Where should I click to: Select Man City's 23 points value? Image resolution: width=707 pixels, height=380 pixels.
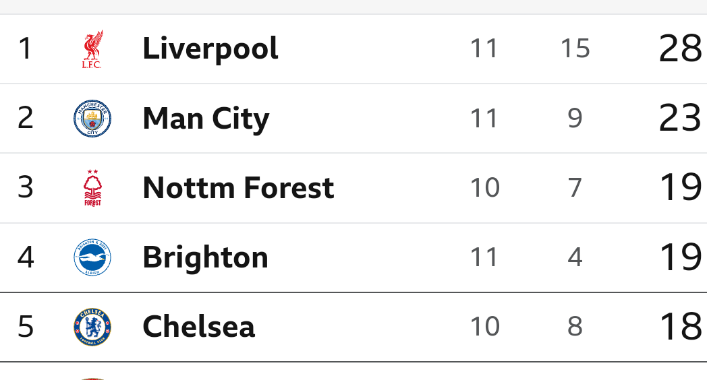pyautogui.click(x=680, y=118)
